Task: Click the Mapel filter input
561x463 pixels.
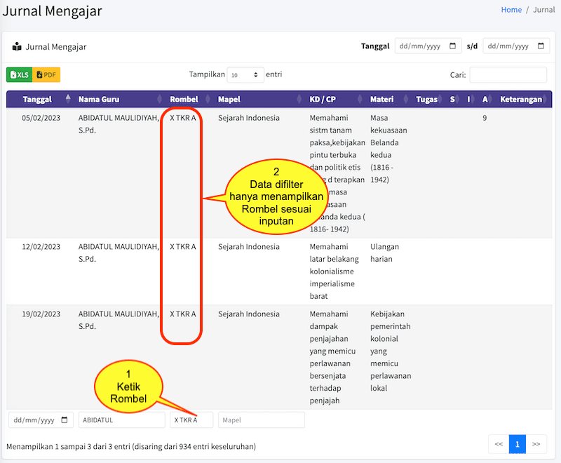Action: 262,420
